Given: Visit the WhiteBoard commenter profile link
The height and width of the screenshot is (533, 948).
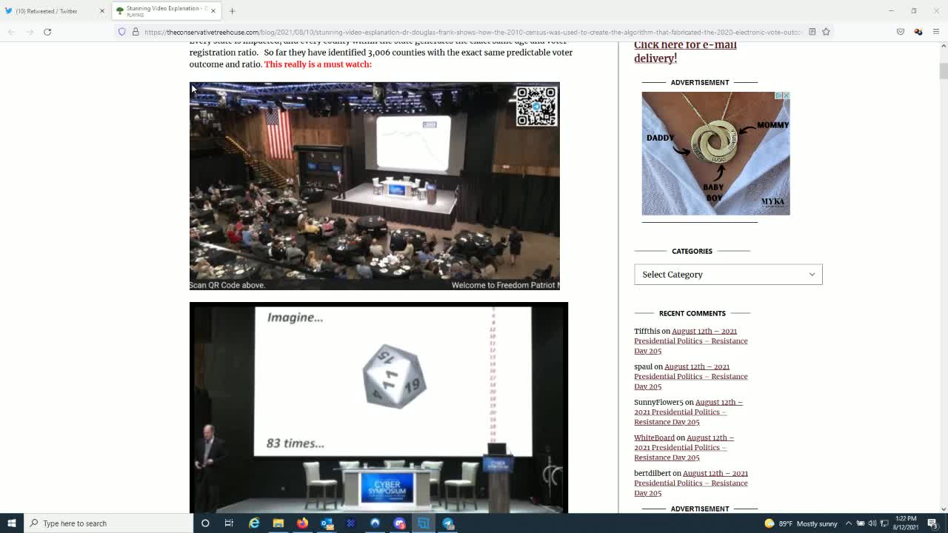Looking at the screenshot, I should point(654,438).
